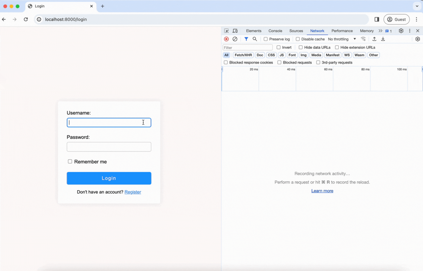This screenshot has height=271, width=423.
Task: Clear the network log using clear icon
Action: 235,39
